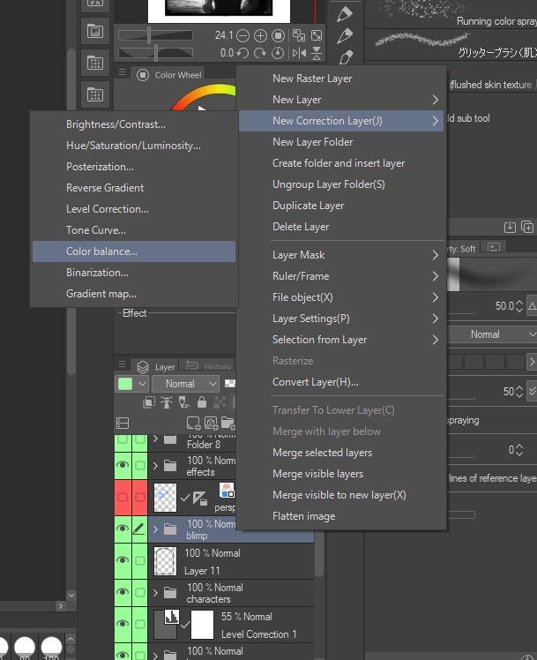Toggle edit checkbox on Layer 11
537x660 pixels.
click(x=139, y=559)
